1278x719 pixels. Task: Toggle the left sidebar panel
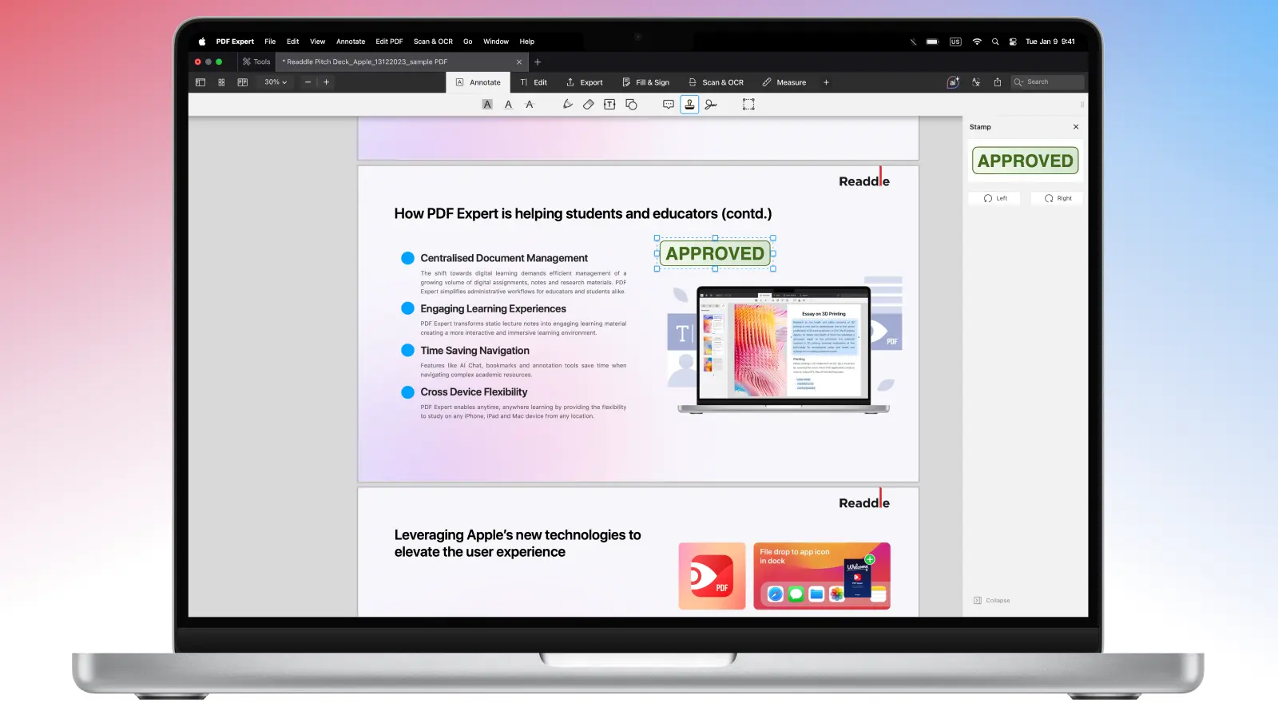point(200,82)
